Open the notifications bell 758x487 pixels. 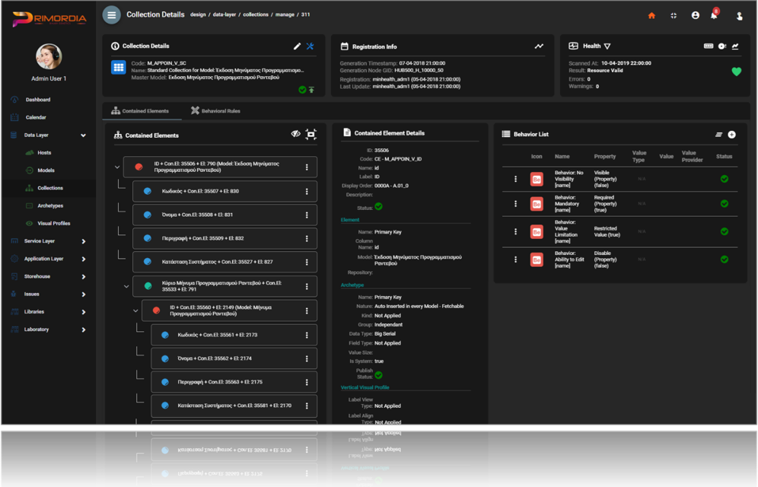click(714, 16)
